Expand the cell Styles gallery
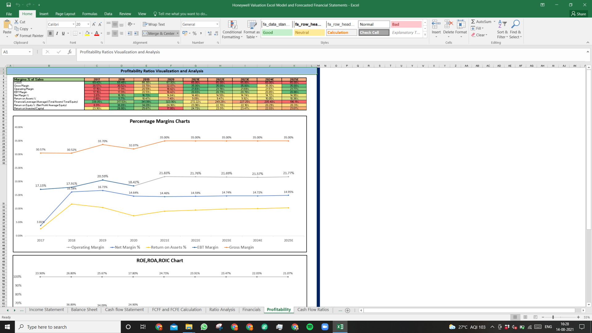 (x=425, y=35)
